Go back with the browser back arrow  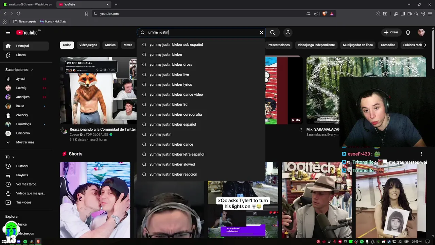click(5, 14)
